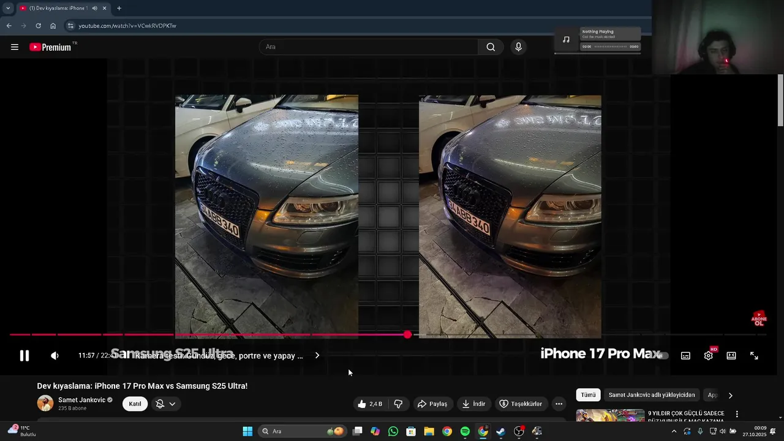Open Spotify from the taskbar
Viewport: 784px width, 441px height.
pyautogui.click(x=465, y=431)
